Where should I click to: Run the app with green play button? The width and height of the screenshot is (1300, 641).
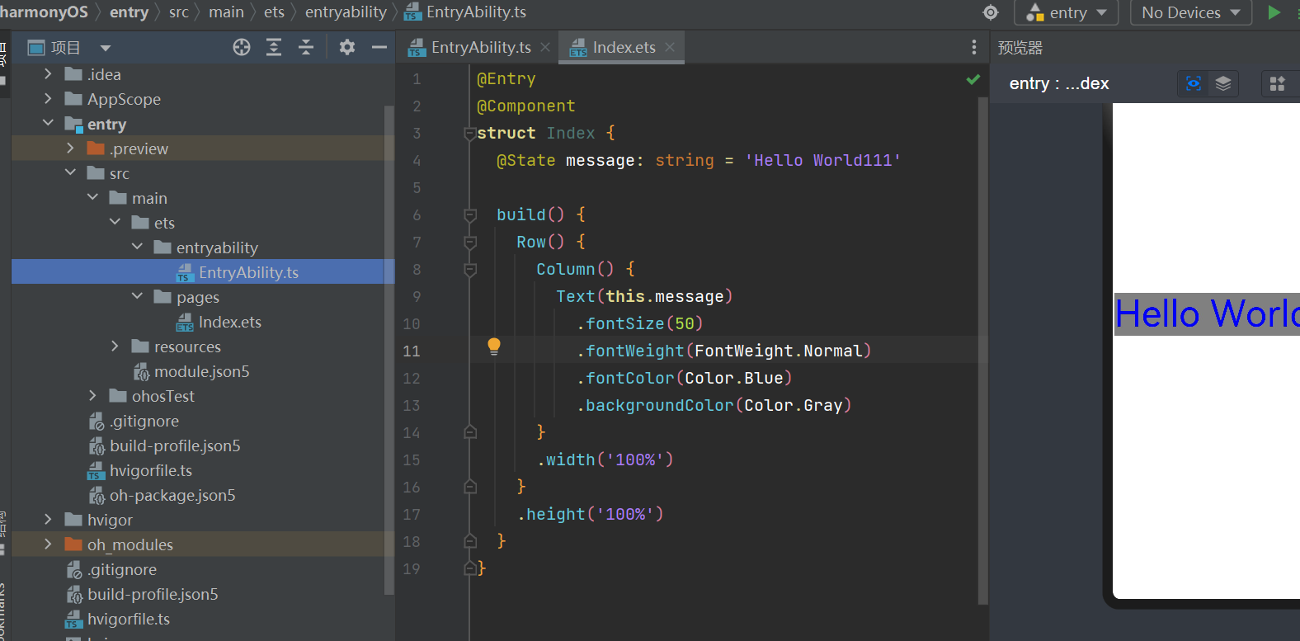click(x=1274, y=12)
